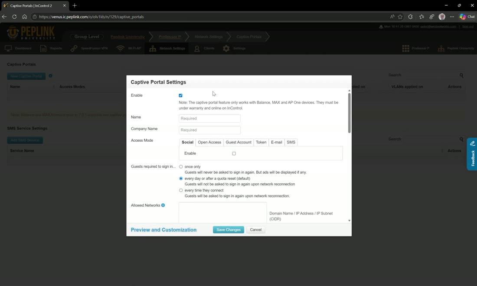Image resolution: width=477 pixels, height=286 pixels.
Task: Reload the page with refresh icon
Action: 14,17
